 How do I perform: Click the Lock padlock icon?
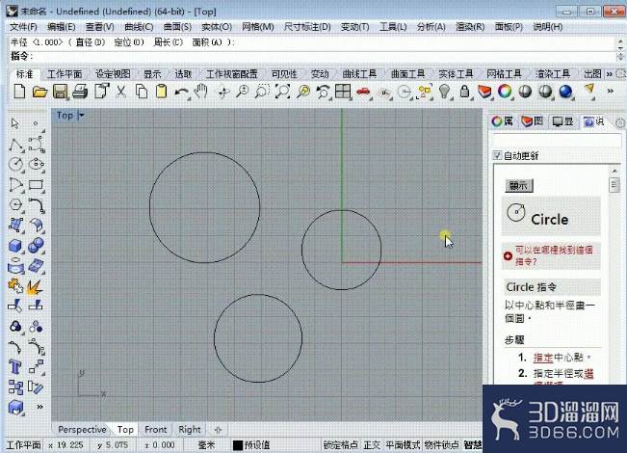click(x=464, y=92)
